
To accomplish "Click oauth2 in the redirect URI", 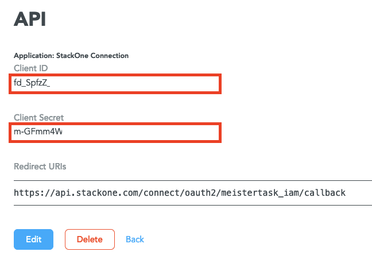I will coord(200,193).
